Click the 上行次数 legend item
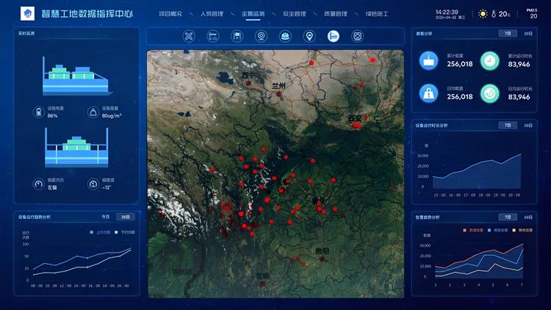 pos(99,231)
